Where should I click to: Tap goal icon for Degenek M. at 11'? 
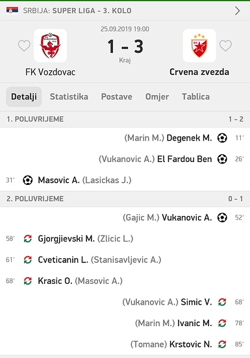click(222, 138)
